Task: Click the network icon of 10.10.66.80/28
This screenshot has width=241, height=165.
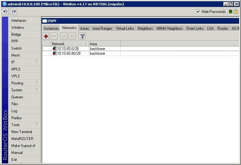Action: [55, 53]
